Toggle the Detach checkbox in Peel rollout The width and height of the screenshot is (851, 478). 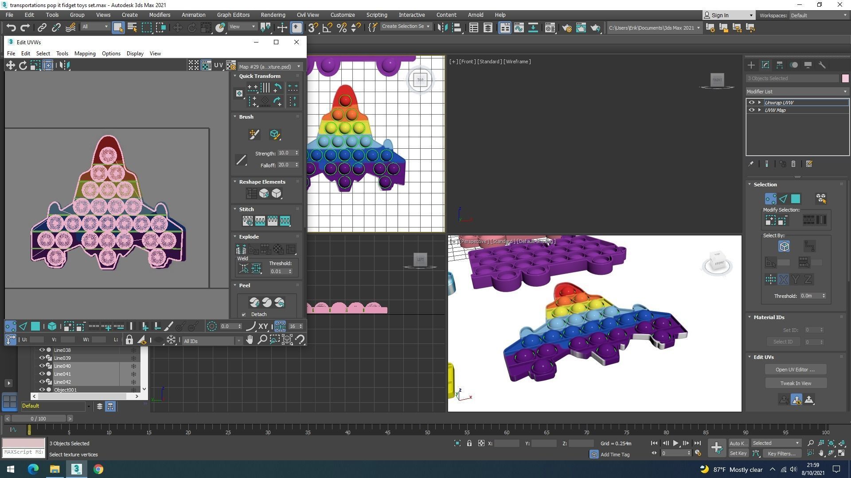(244, 315)
